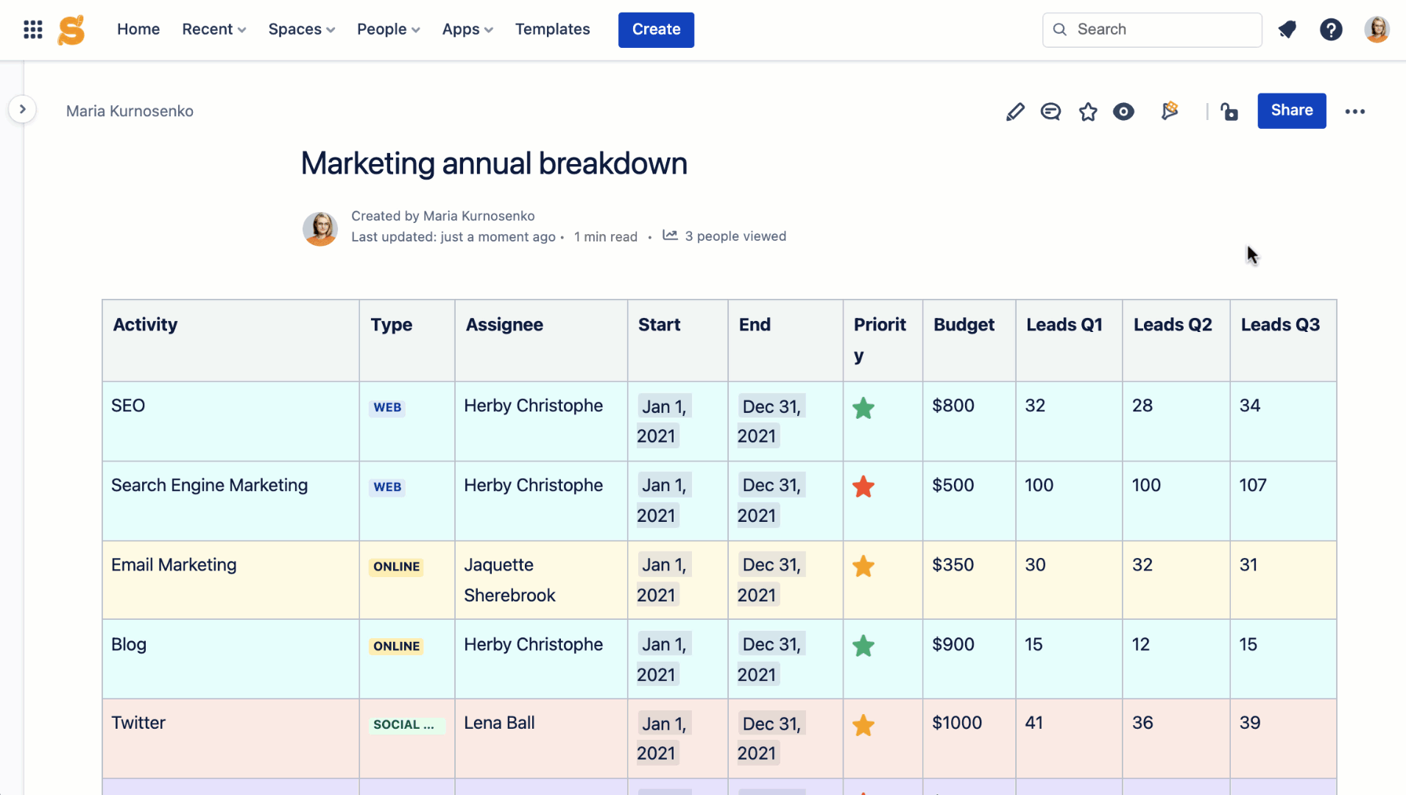Viewport: 1406px width, 795px height.
Task: Star this page as favorite
Action: click(1088, 111)
